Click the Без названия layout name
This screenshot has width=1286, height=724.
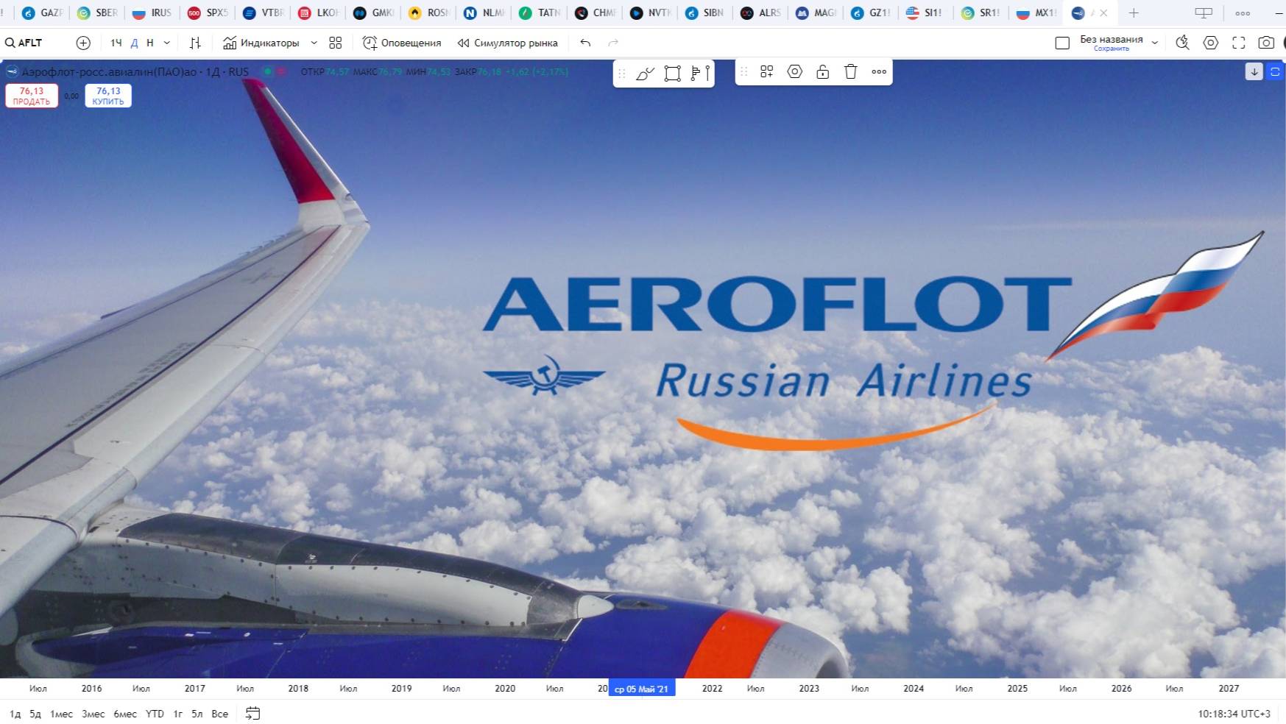point(1112,40)
